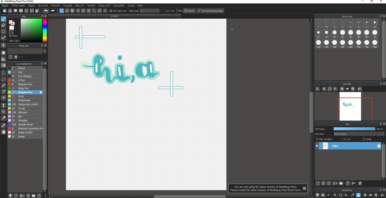Duplicate the layer using the copy icon
The width and height of the screenshot is (386, 198).
point(348,183)
